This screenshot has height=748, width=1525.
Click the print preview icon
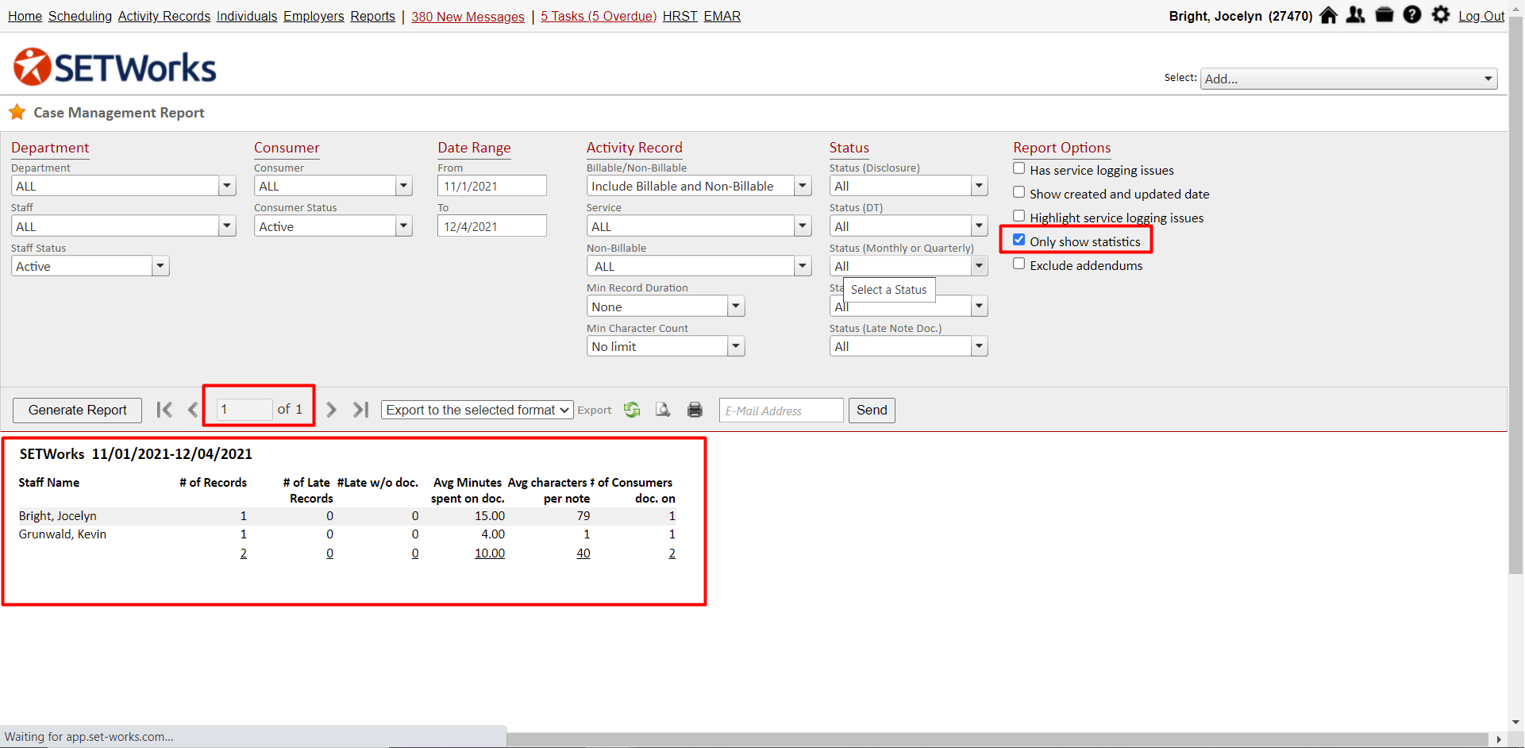pos(663,410)
